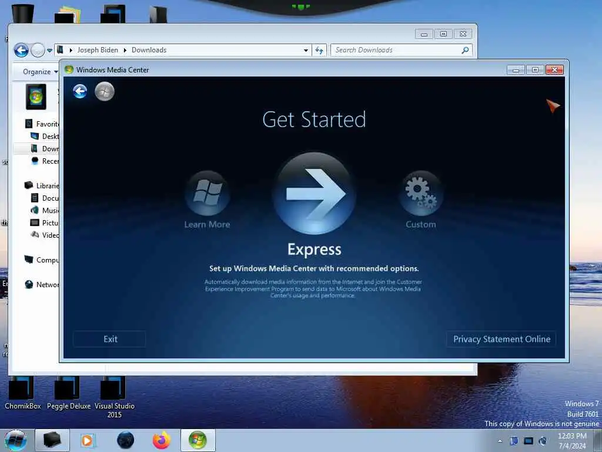This screenshot has height=452, width=602.
Task: Open the address bar history dropdown
Action: click(306, 51)
